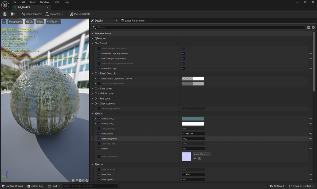
Task: Open Revision Control menu
Action: [x=302, y=186]
